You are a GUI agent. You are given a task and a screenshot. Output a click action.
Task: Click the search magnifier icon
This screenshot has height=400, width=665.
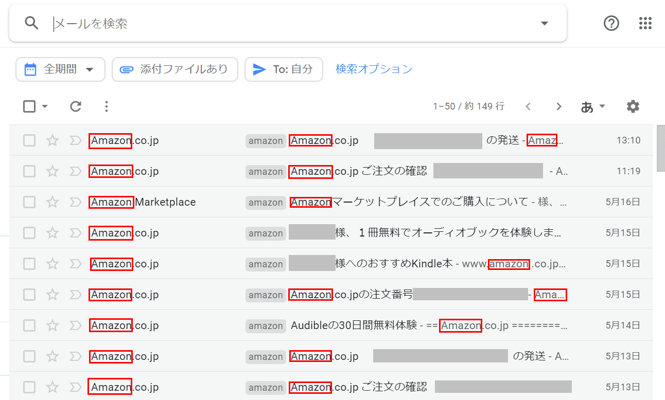[32, 23]
